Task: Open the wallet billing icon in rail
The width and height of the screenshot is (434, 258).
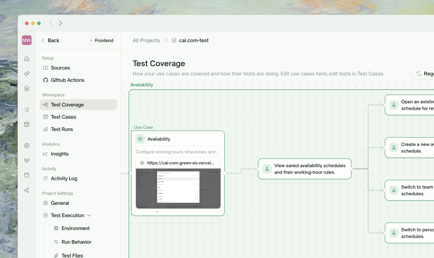Action: 27,175
